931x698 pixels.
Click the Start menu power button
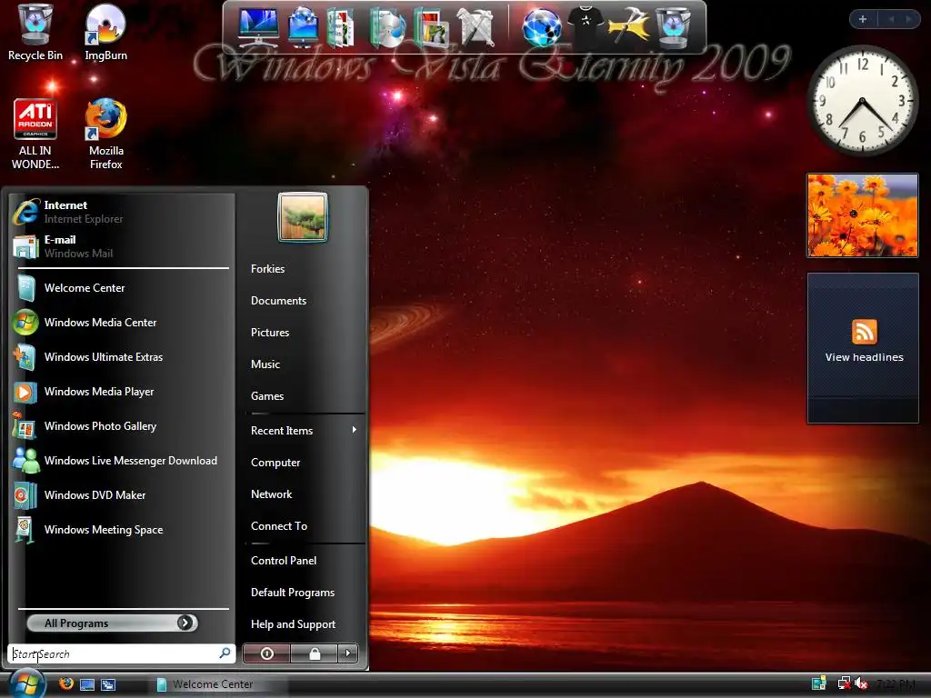click(x=267, y=653)
